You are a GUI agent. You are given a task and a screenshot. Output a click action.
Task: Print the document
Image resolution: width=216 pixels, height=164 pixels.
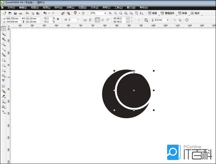point(21,13)
